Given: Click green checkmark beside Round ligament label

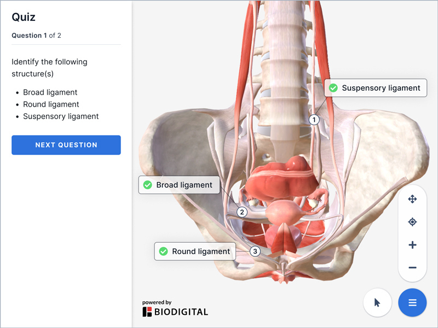Looking at the screenshot, I should (x=163, y=251).
